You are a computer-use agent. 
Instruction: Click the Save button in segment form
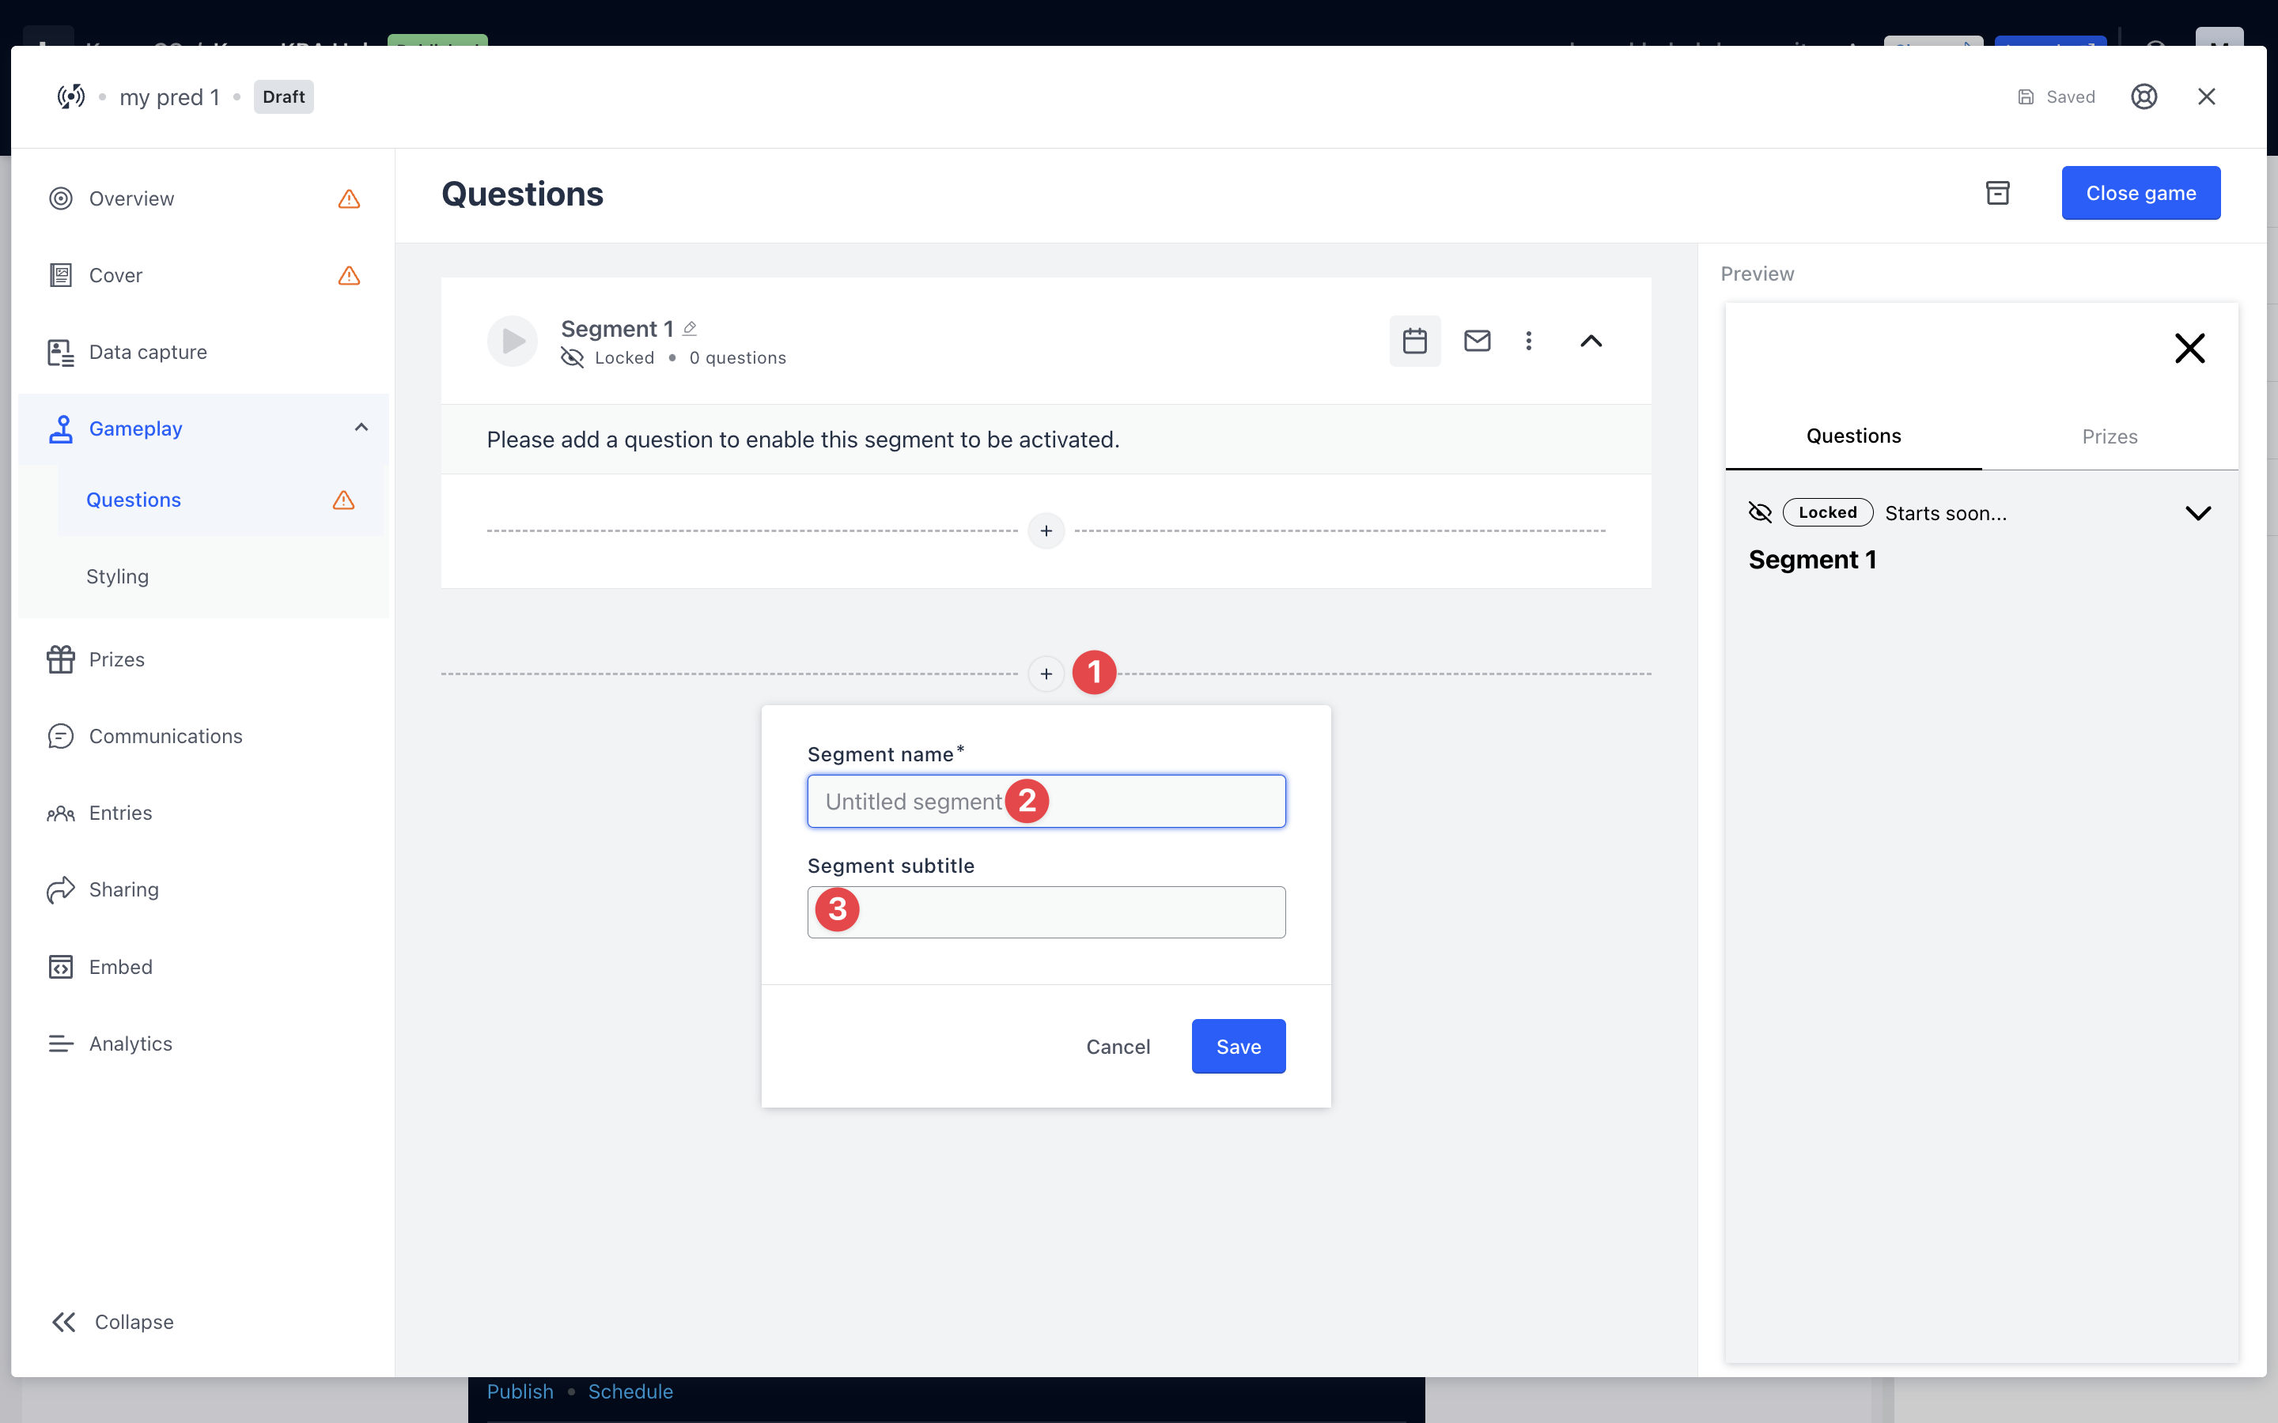click(x=1238, y=1047)
